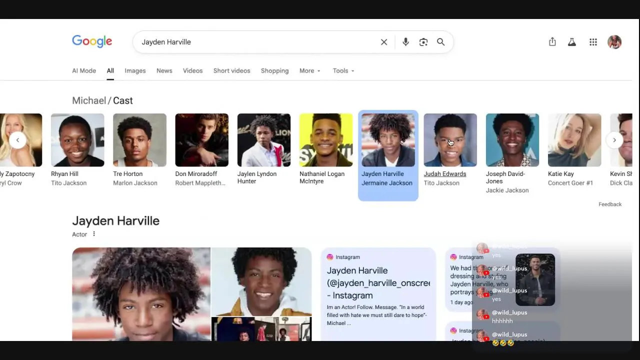This screenshot has width=640, height=360.
Task: Click the Jayden Harville heading
Action: (x=115, y=220)
